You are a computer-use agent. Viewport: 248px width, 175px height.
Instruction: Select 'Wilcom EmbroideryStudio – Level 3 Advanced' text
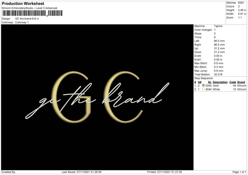29,8
